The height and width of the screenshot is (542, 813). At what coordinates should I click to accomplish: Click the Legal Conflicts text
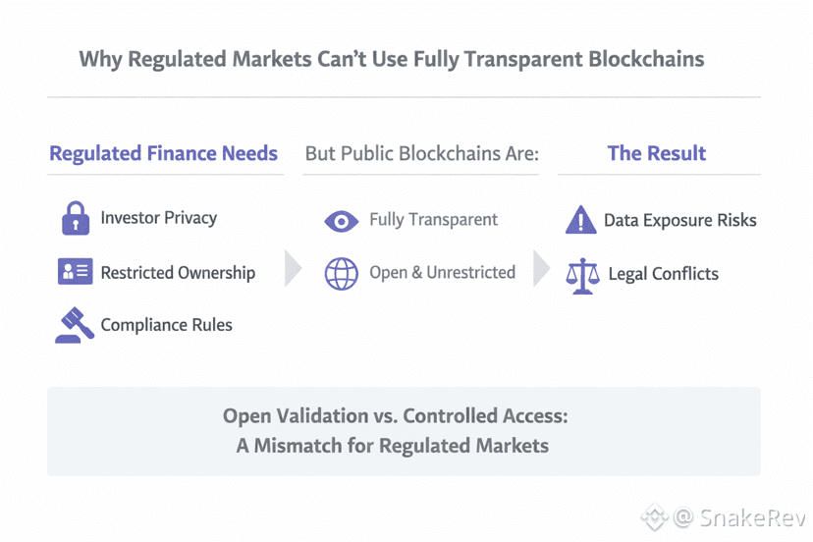pos(663,274)
